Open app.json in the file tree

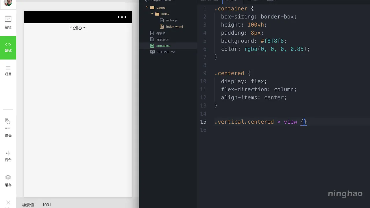pyautogui.click(x=162, y=39)
